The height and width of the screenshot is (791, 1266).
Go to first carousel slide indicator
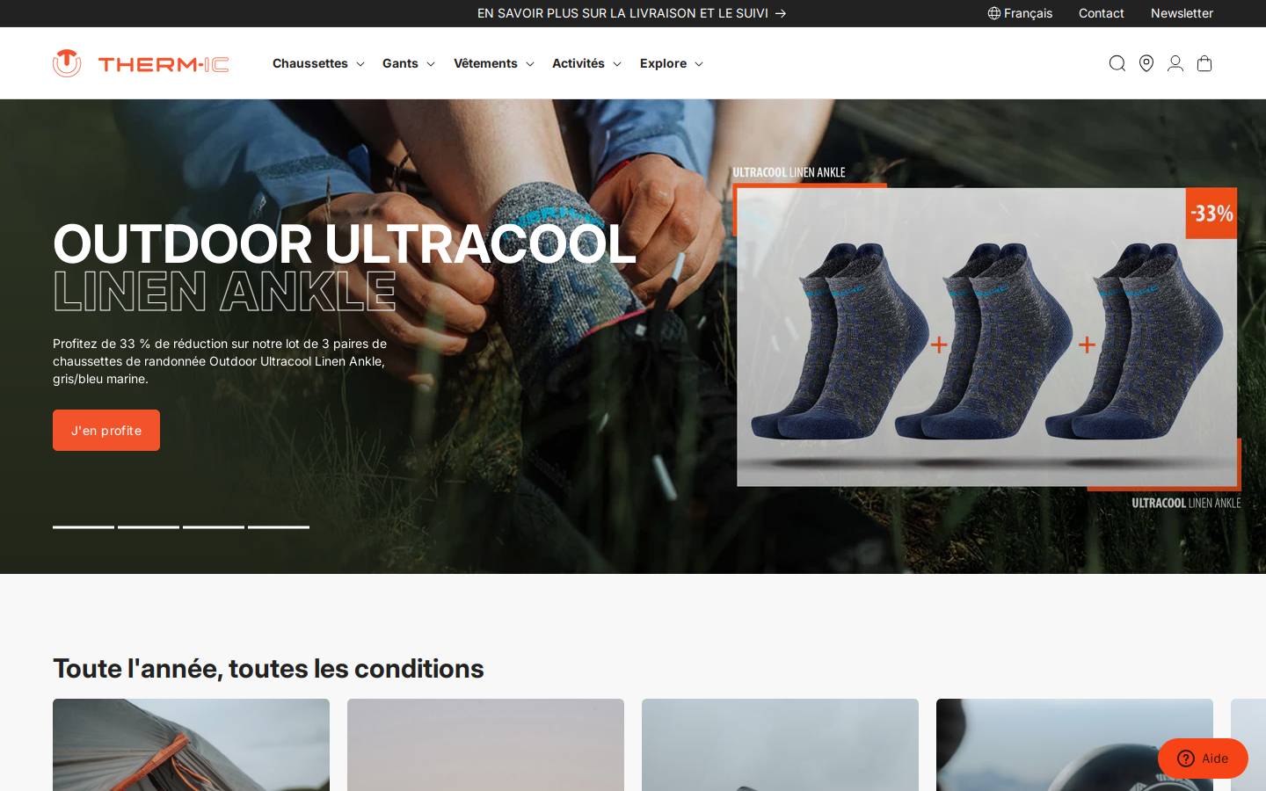click(x=84, y=526)
